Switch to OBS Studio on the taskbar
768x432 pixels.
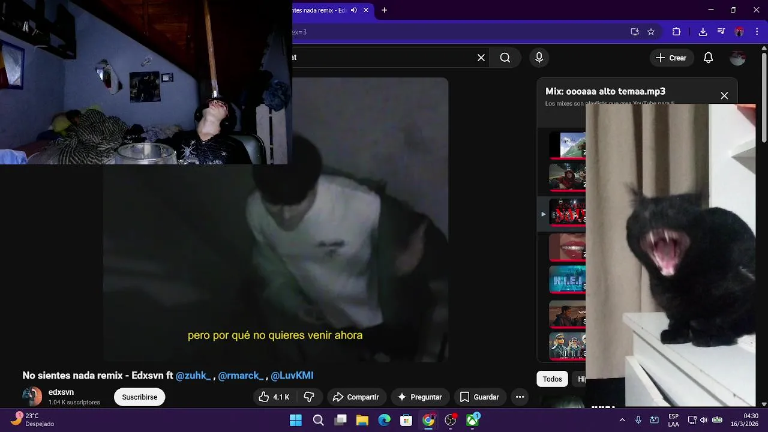(451, 421)
